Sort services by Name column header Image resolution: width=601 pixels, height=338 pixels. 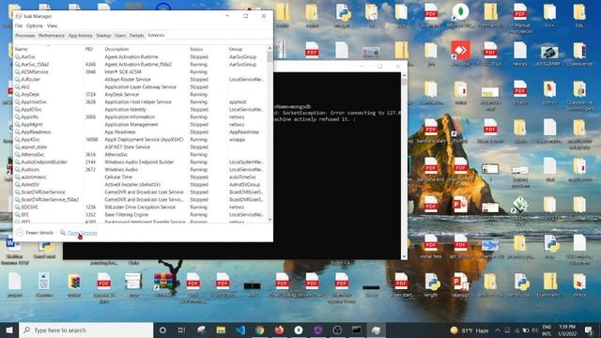pos(48,49)
